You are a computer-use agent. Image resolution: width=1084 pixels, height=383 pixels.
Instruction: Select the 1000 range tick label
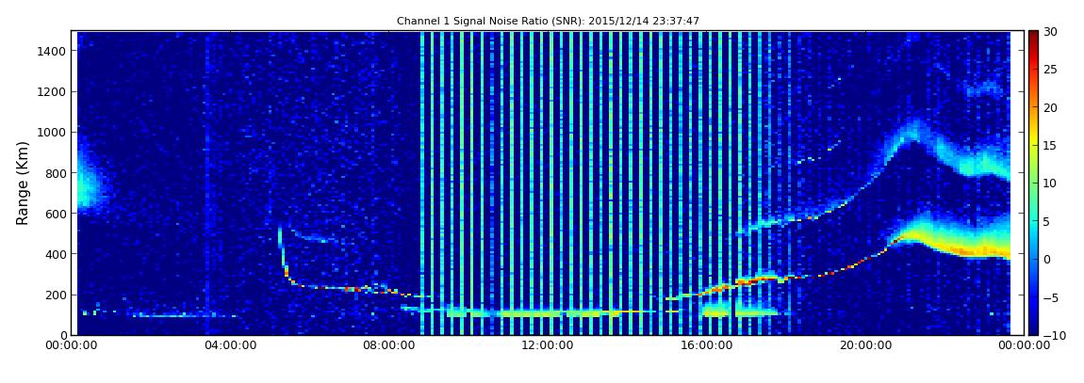pos(52,133)
